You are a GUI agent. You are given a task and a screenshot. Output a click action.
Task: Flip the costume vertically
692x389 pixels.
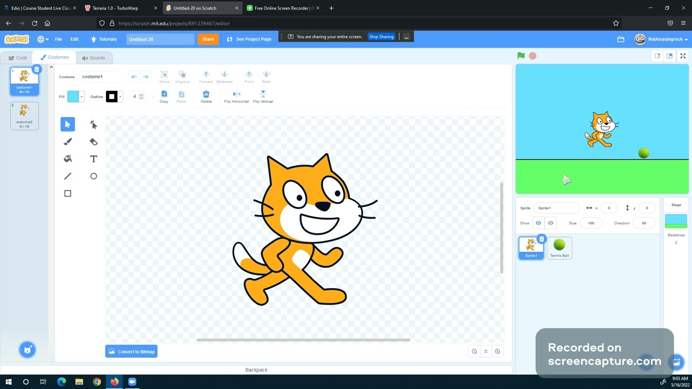click(263, 97)
